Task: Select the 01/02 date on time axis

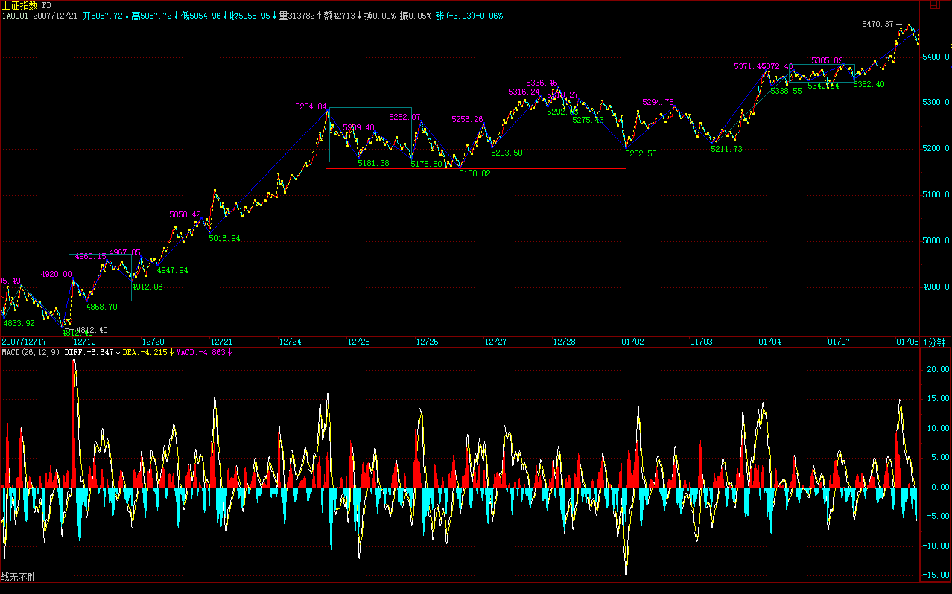Action: pyautogui.click(x=632, y=342)
